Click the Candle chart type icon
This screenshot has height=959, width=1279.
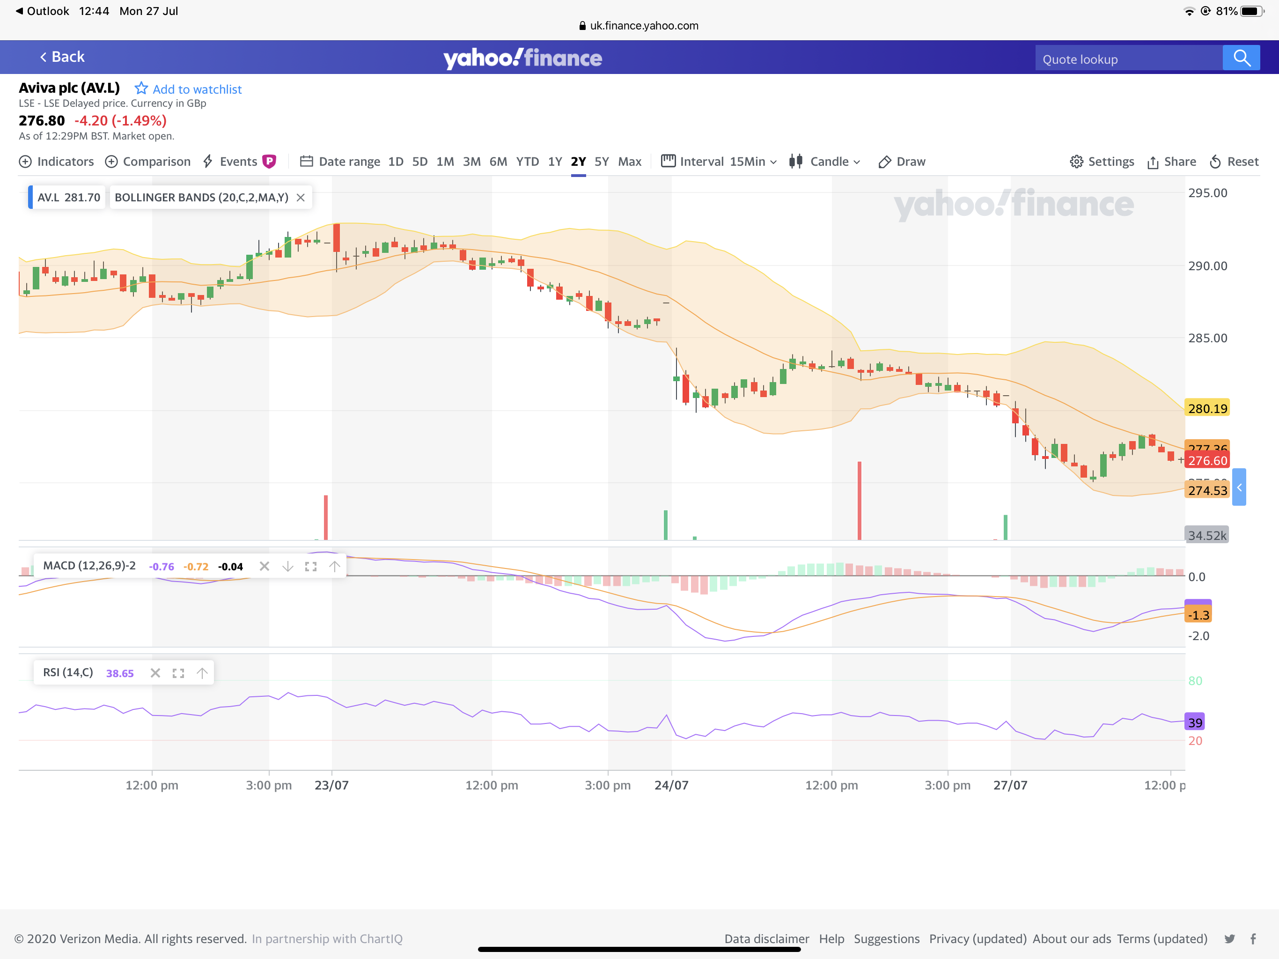[795, 162]
